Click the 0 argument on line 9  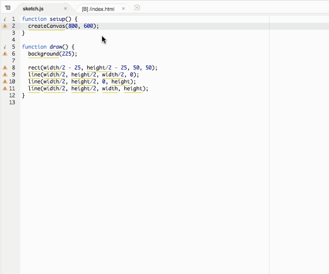[131, 74]
